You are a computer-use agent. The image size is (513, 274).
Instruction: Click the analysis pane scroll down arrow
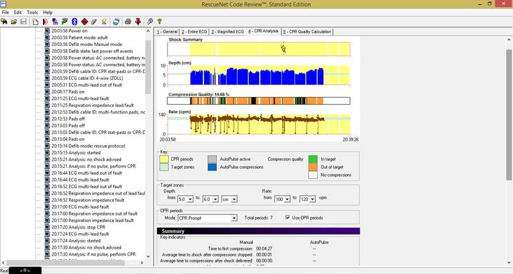pos(509,263)
